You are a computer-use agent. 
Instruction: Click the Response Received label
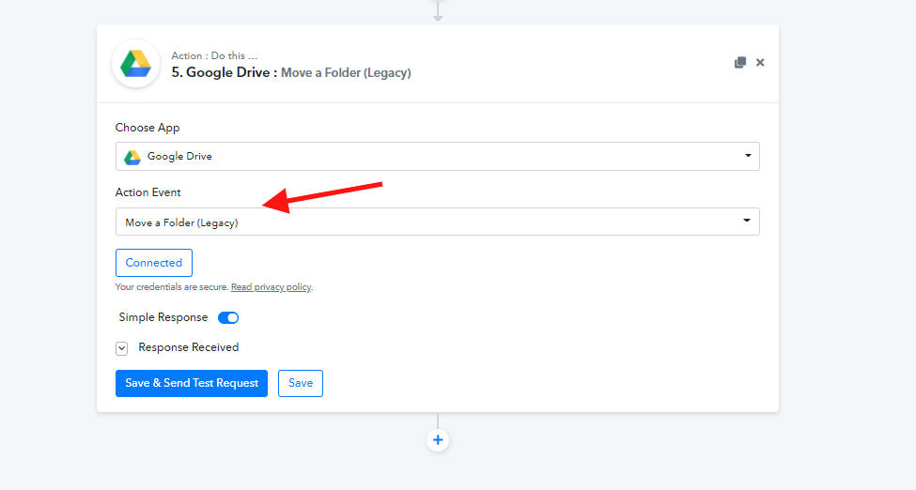(x=189, y=347)
